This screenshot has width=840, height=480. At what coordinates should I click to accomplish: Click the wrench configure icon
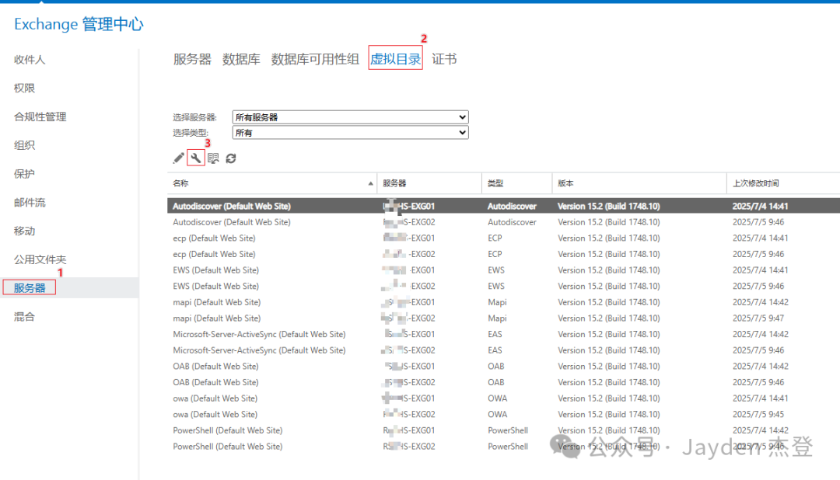coord(196,158)
